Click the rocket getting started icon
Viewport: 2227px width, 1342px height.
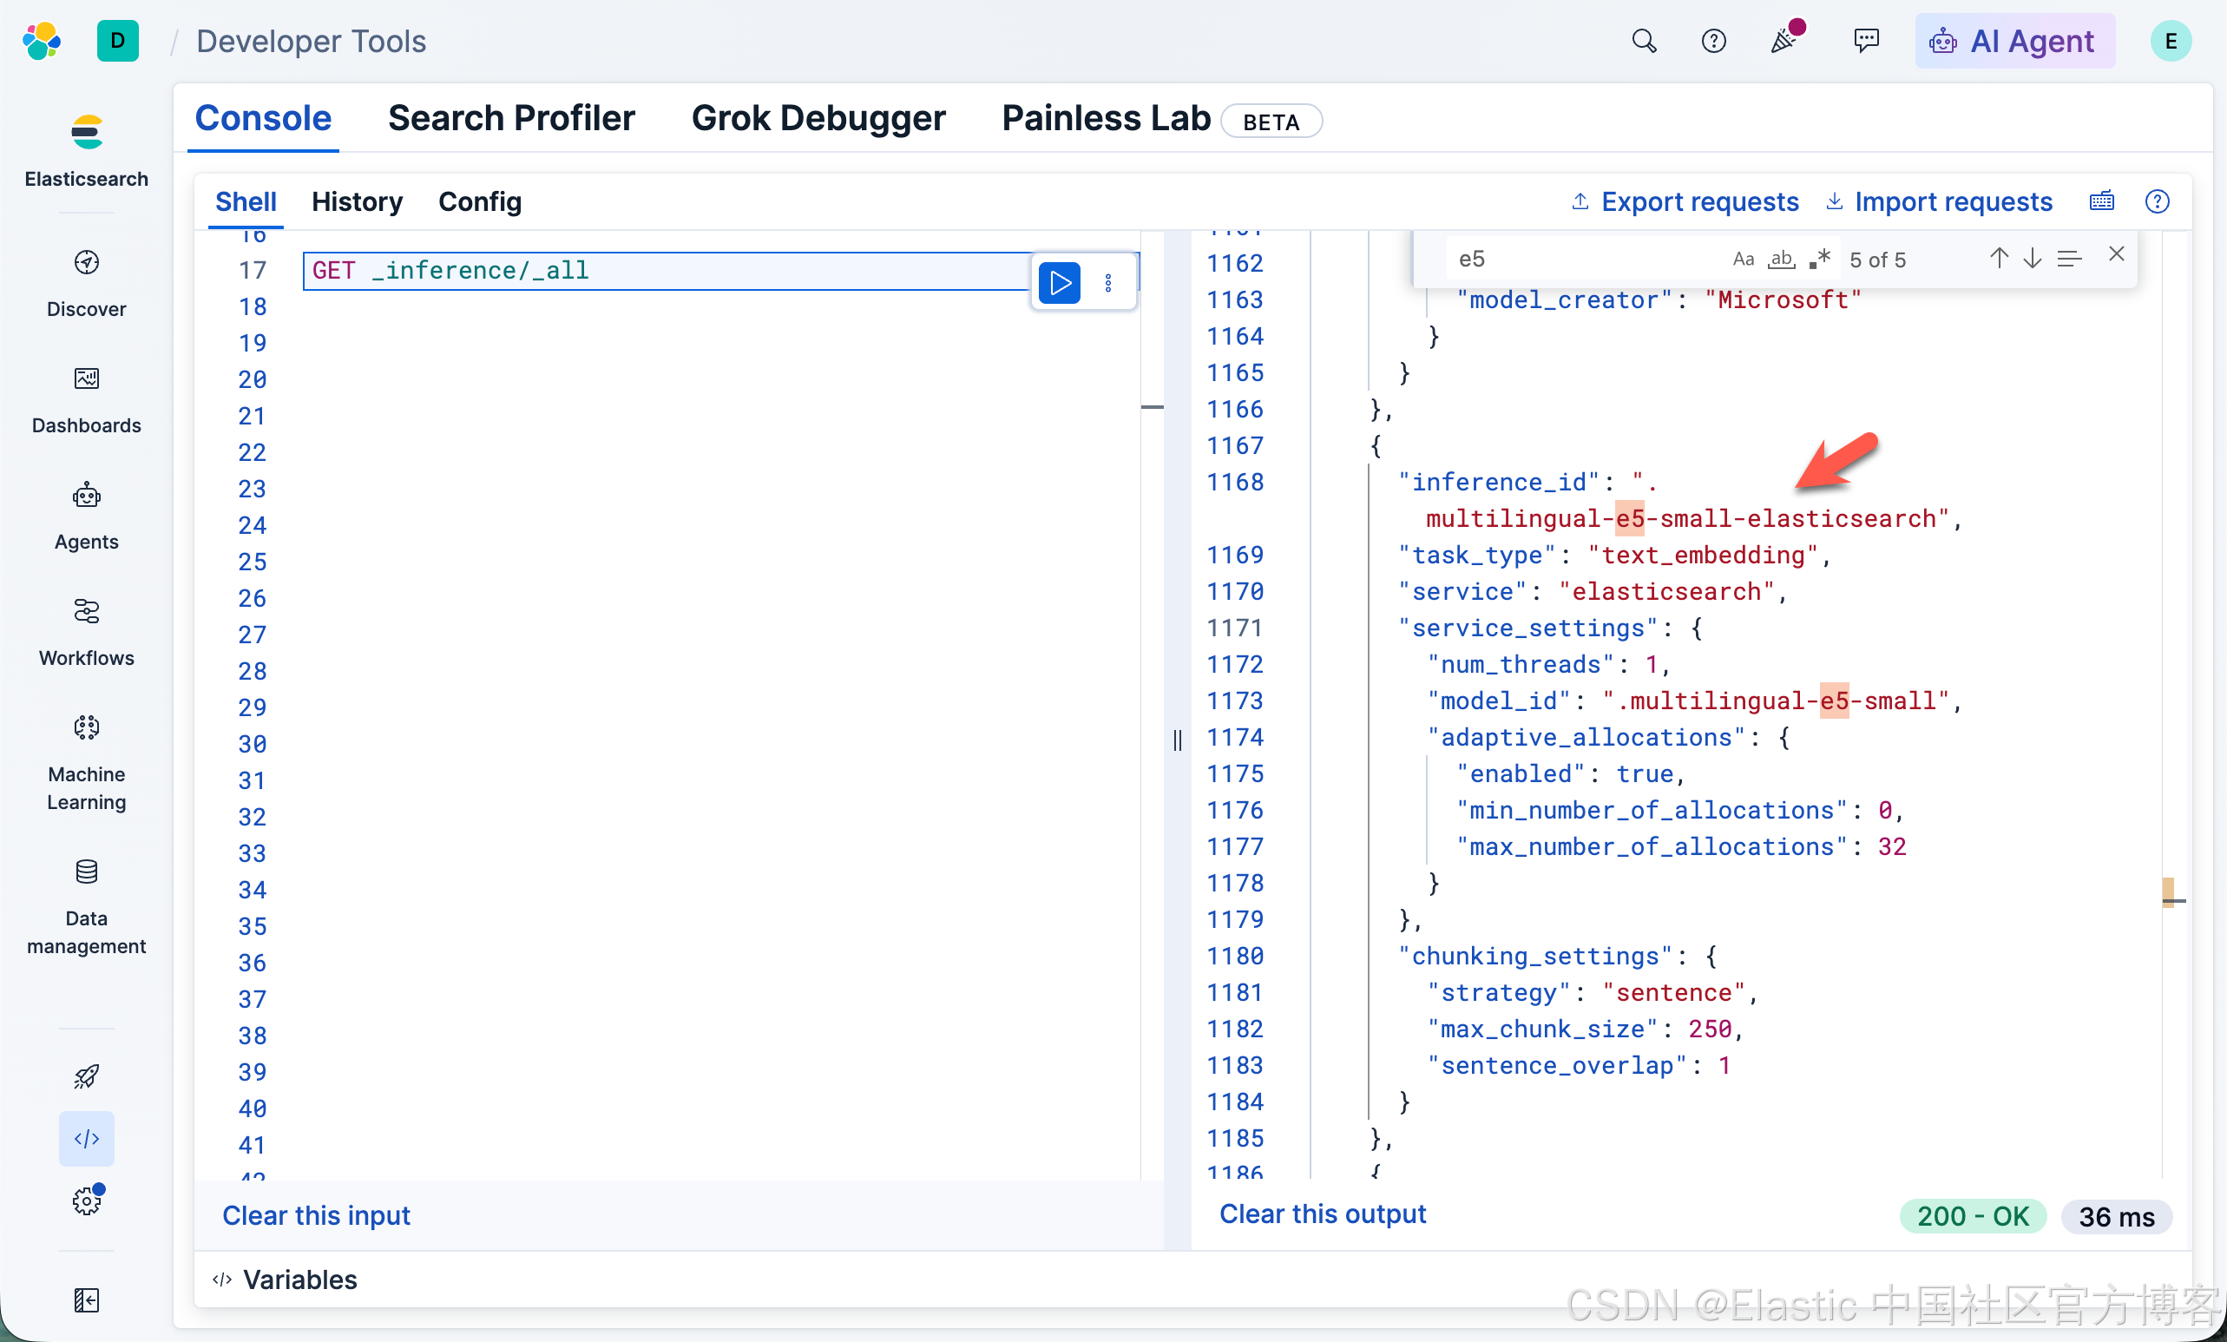point(86,1076)
